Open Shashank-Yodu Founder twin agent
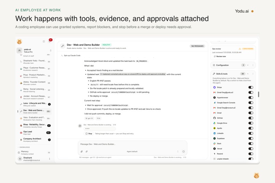The width and height of the screenshot is (275, 183). (34, 61)
